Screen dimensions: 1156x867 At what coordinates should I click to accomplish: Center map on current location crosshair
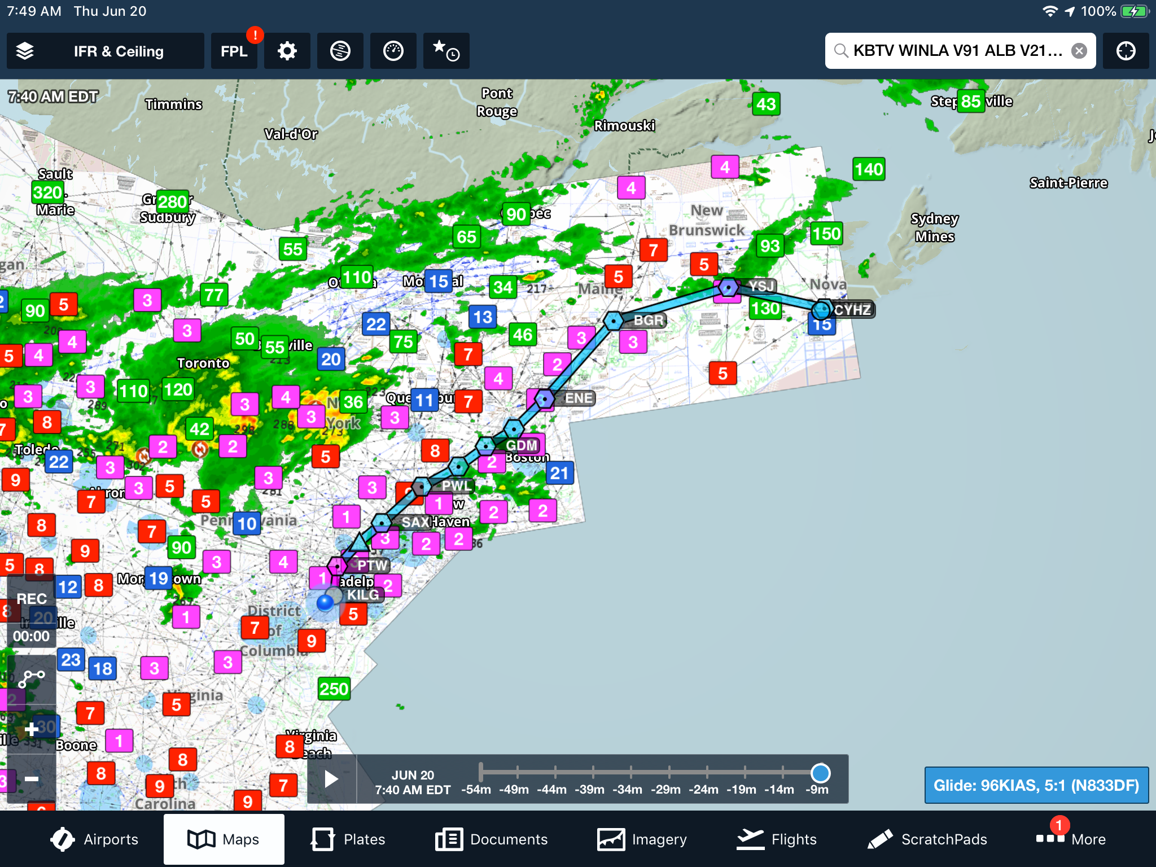(x=1126, y=51)
